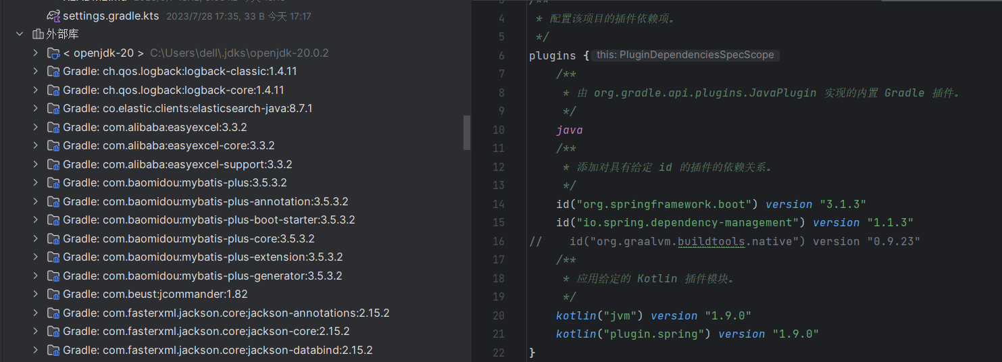Expand jcommander:1.82 library chevron

36,294
